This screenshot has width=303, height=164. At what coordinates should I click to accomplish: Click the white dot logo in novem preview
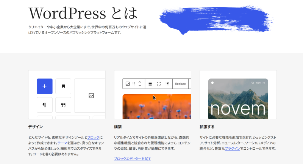pos(212,83)
